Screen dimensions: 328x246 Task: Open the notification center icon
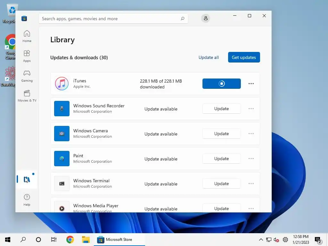318,240
